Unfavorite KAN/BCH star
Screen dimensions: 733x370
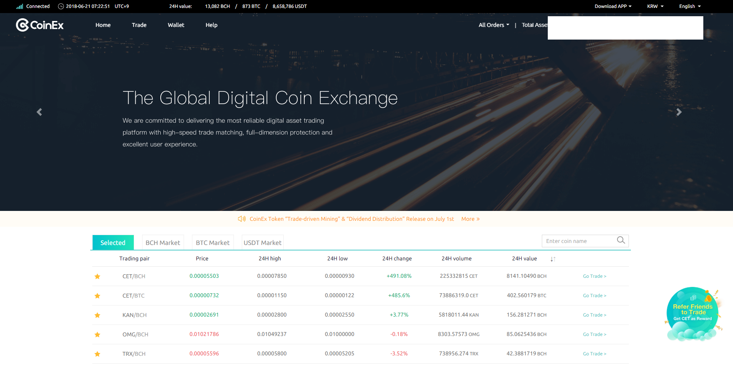[x=97, y=315]
